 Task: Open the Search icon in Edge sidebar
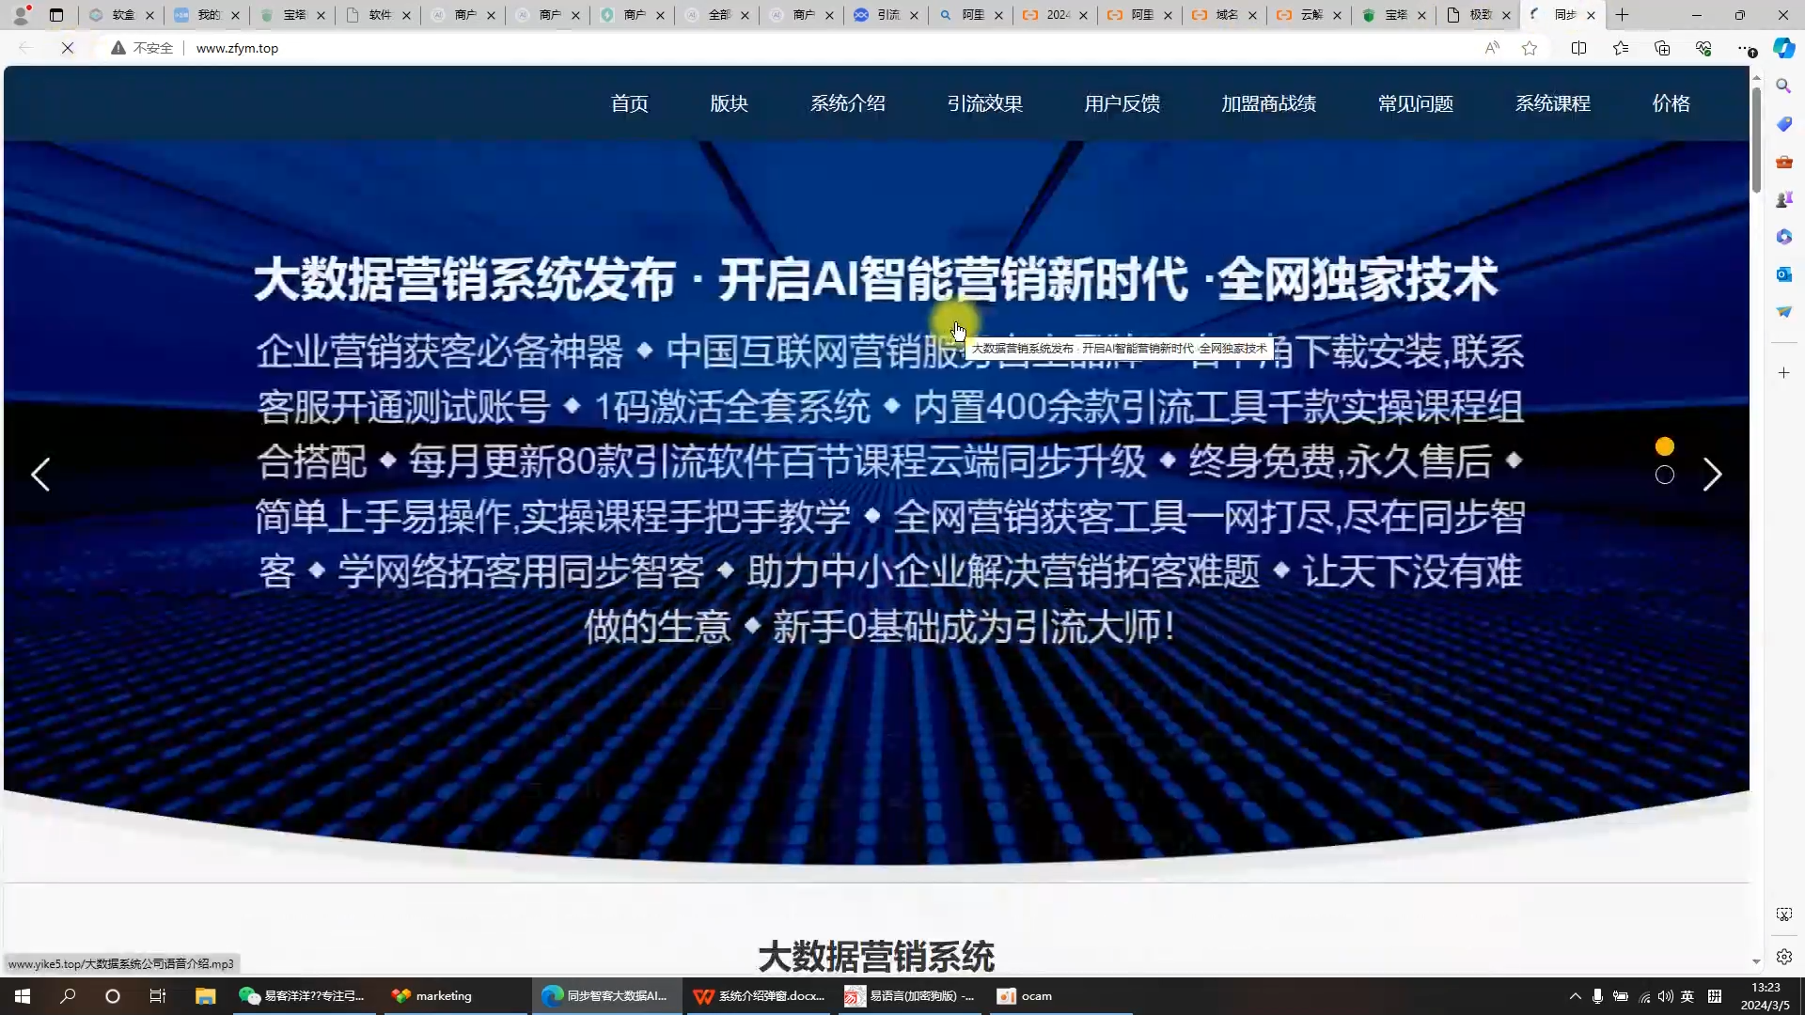pos(1782,86)
